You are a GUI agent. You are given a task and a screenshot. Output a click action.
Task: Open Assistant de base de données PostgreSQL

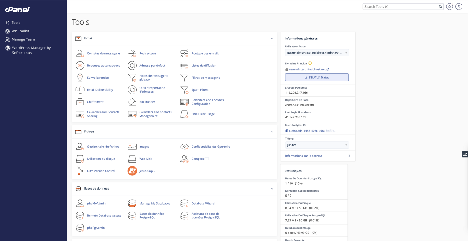pyautogui.click(x=206, y=216)
